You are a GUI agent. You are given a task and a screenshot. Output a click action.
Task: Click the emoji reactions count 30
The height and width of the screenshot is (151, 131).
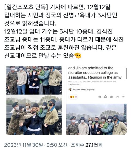(74, 97)
